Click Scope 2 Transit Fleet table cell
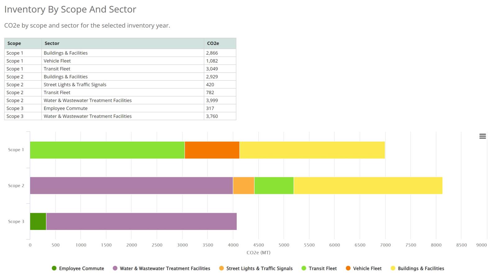Screen dimensions: 497x277 point(123,92)
